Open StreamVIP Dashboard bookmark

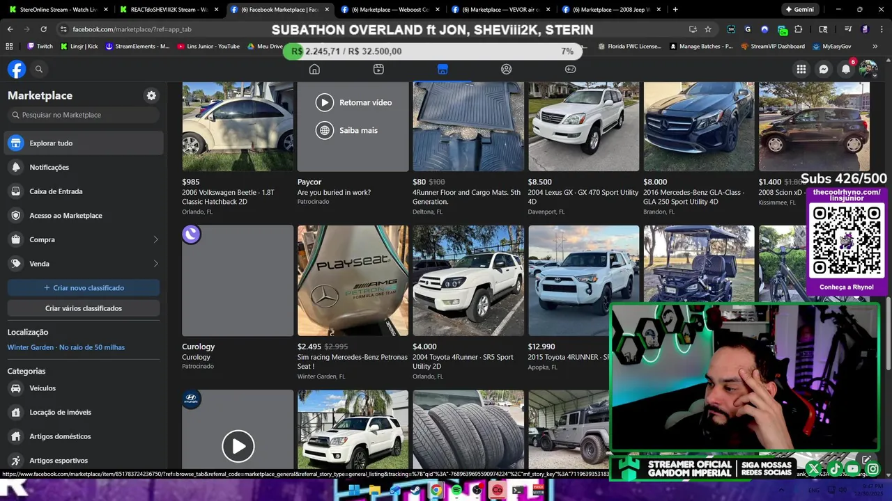point(772,46)
